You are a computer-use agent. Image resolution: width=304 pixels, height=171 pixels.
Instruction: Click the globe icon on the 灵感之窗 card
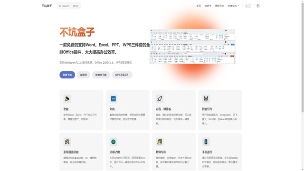point(114,142)
